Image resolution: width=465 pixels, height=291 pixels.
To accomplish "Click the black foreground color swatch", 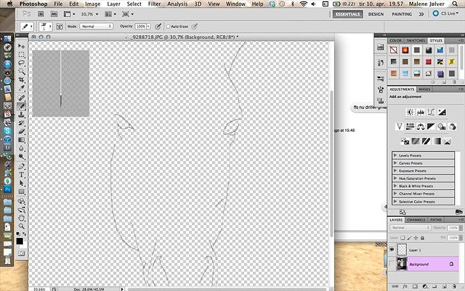I will coord(19,241).
